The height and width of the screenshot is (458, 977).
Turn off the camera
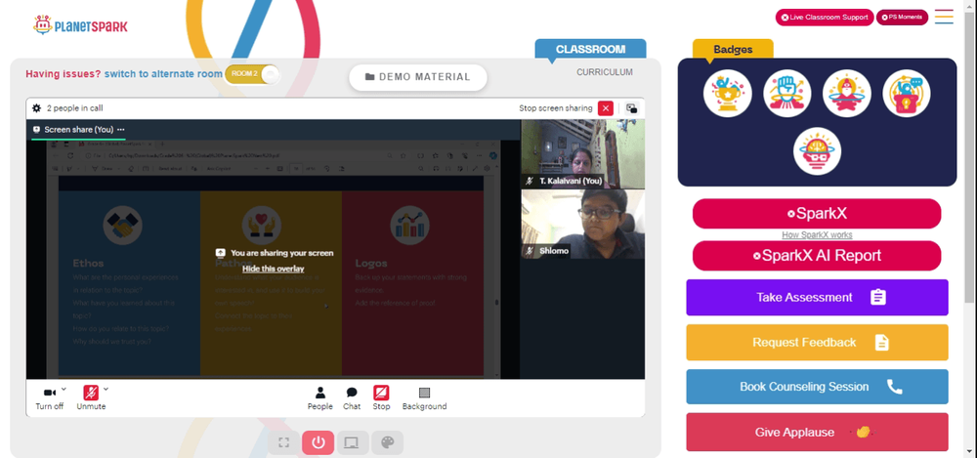click(49, 397)
